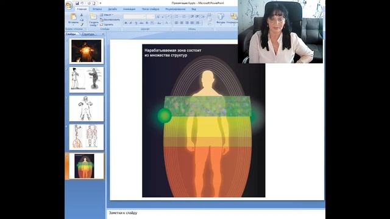This screenshot has width=390, height=219.
Task: Open the Анимация ribbon tab
Action: 129,9
